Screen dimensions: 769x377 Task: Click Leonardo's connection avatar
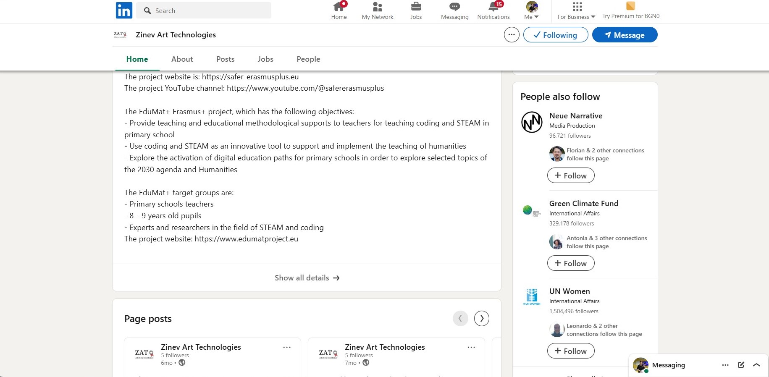pyautogui.click(x=557, y=329)
